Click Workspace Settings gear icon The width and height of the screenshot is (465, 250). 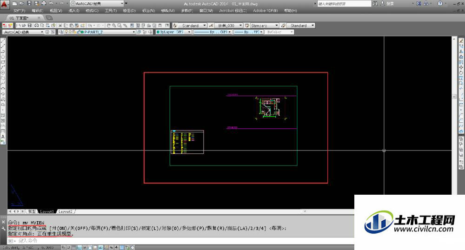[x=47, y=32]
